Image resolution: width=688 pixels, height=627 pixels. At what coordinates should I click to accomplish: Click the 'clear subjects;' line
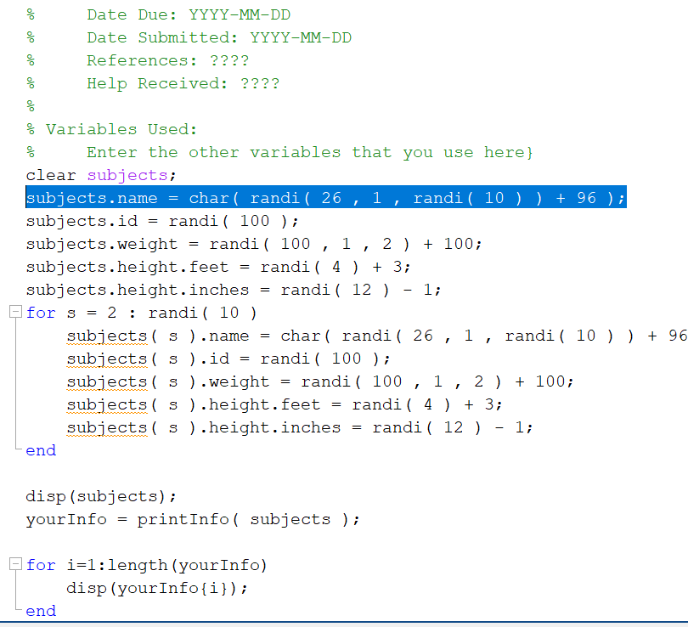point(101,175)
